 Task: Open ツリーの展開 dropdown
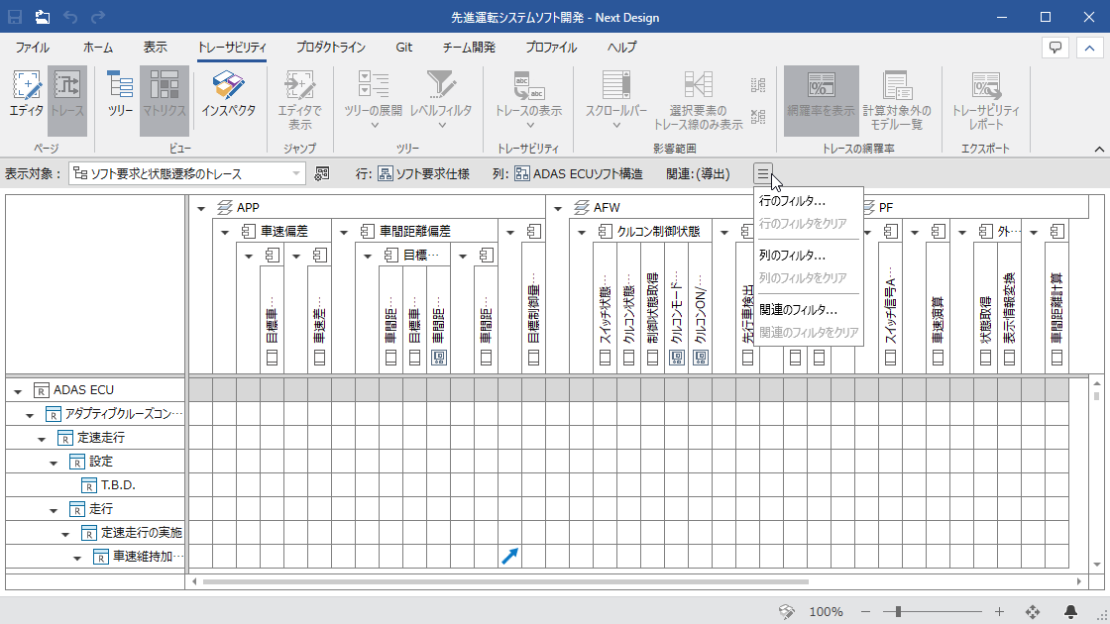373,100
